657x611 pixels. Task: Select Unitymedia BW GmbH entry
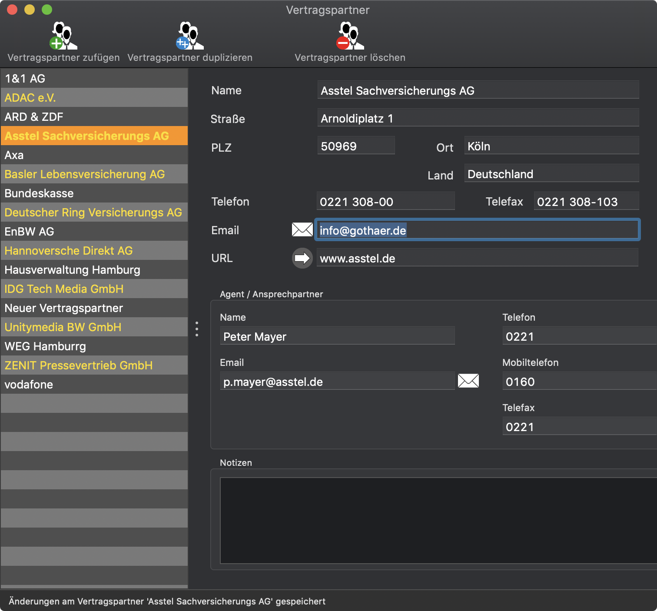tap(94, 327)
